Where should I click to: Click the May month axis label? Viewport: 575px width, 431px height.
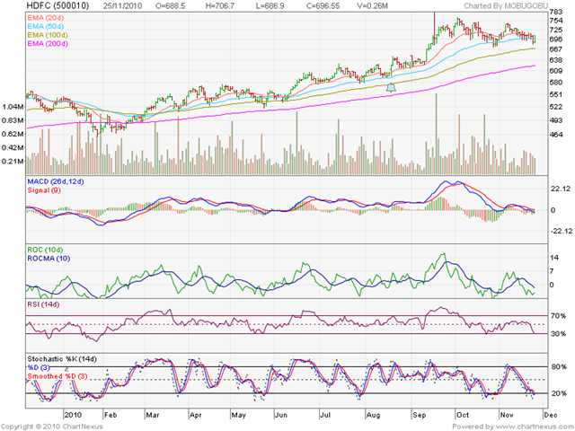pyautogui.click(x=239, y=415)
